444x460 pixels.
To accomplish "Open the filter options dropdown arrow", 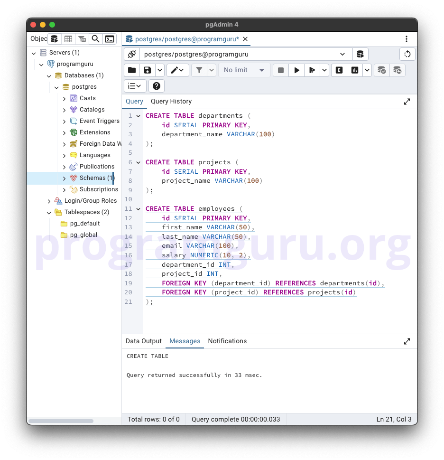I will tap(211, 70).
